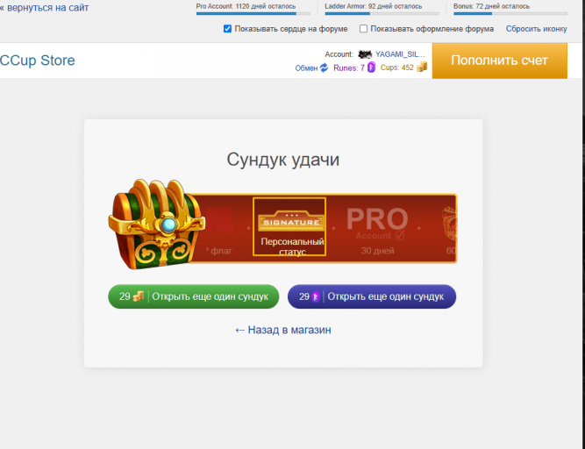
Task: Open another chest for 29 cups
Action: (x=194, y=296)
